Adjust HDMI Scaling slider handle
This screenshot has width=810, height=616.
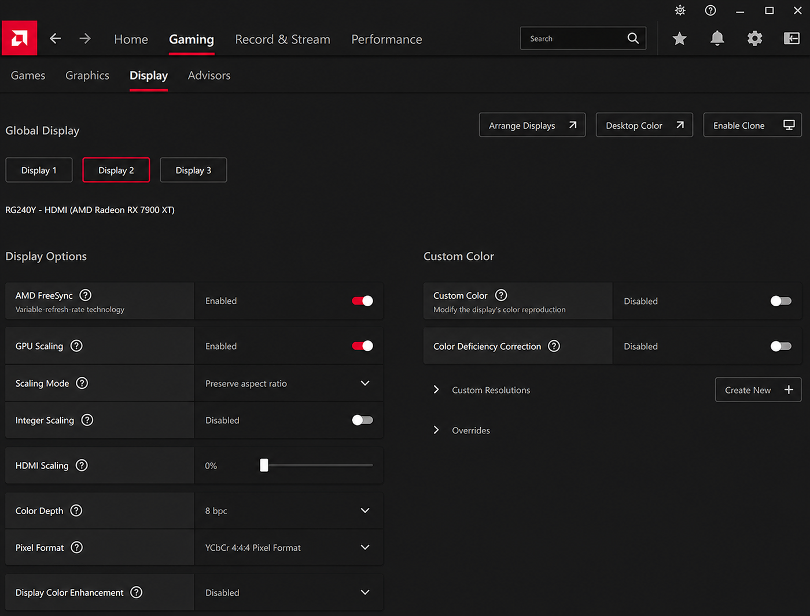264,465
